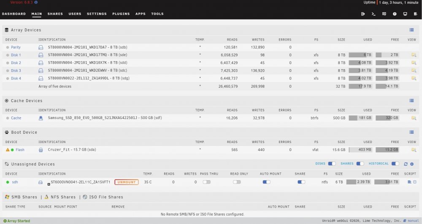Open the feedback icon in header
This screenshot has height=224, width=422.
coord(384,14)
